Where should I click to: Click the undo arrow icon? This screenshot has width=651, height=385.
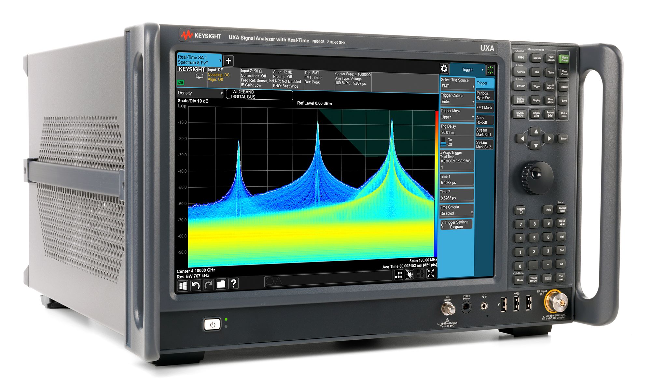coord(195,285)
